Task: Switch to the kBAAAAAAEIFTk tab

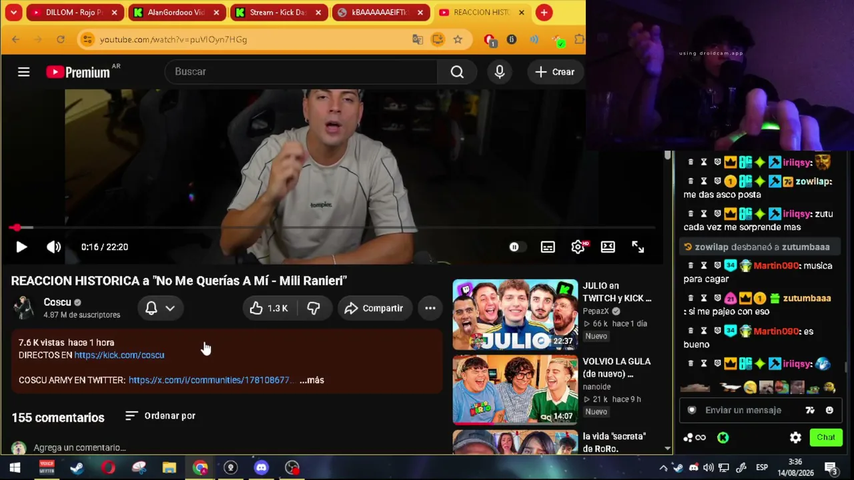Action: pos(380,13)
